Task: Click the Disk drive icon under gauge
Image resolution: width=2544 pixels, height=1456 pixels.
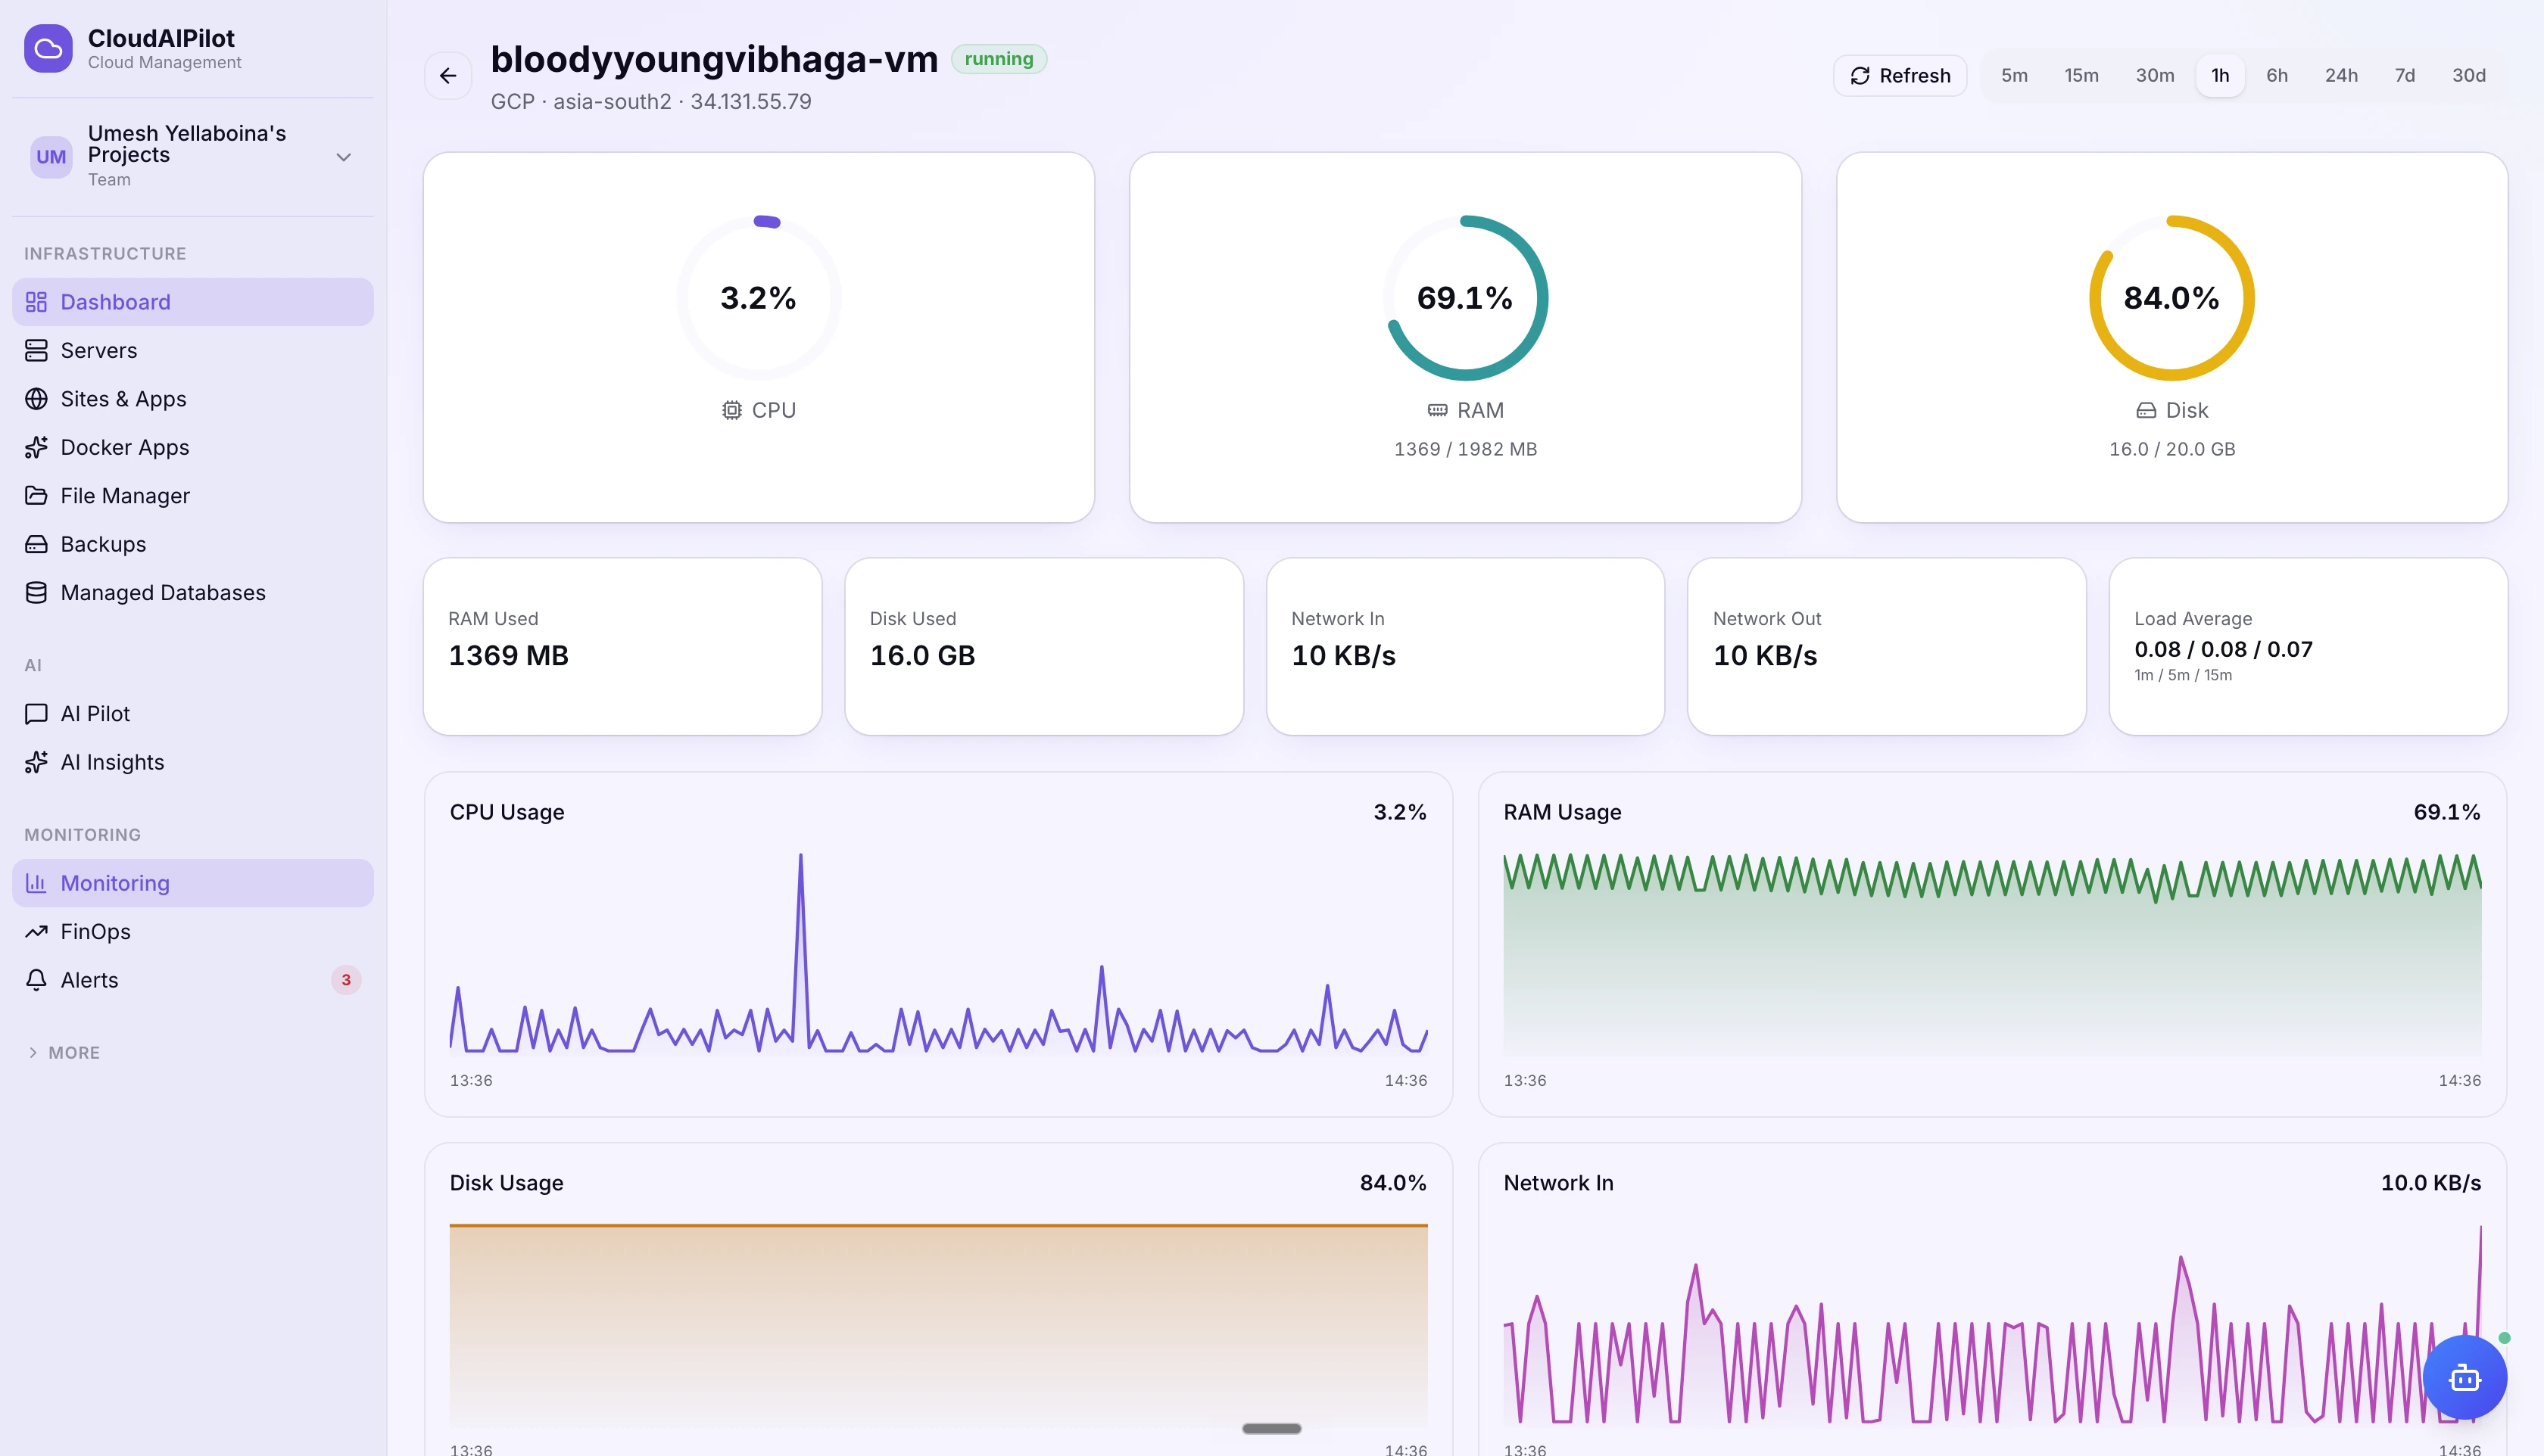Action: coord(2146,410)
